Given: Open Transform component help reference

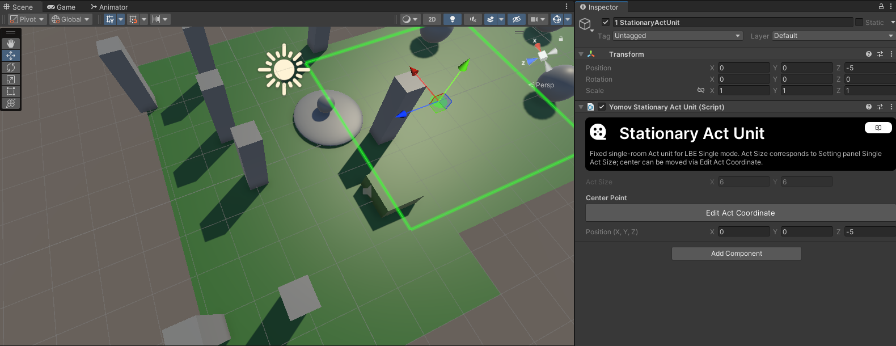Looking at the screenshot, I should point(869,54).
